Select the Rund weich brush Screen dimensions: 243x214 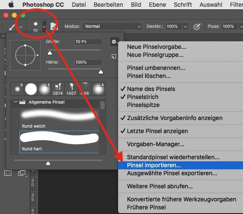(59, 119)
